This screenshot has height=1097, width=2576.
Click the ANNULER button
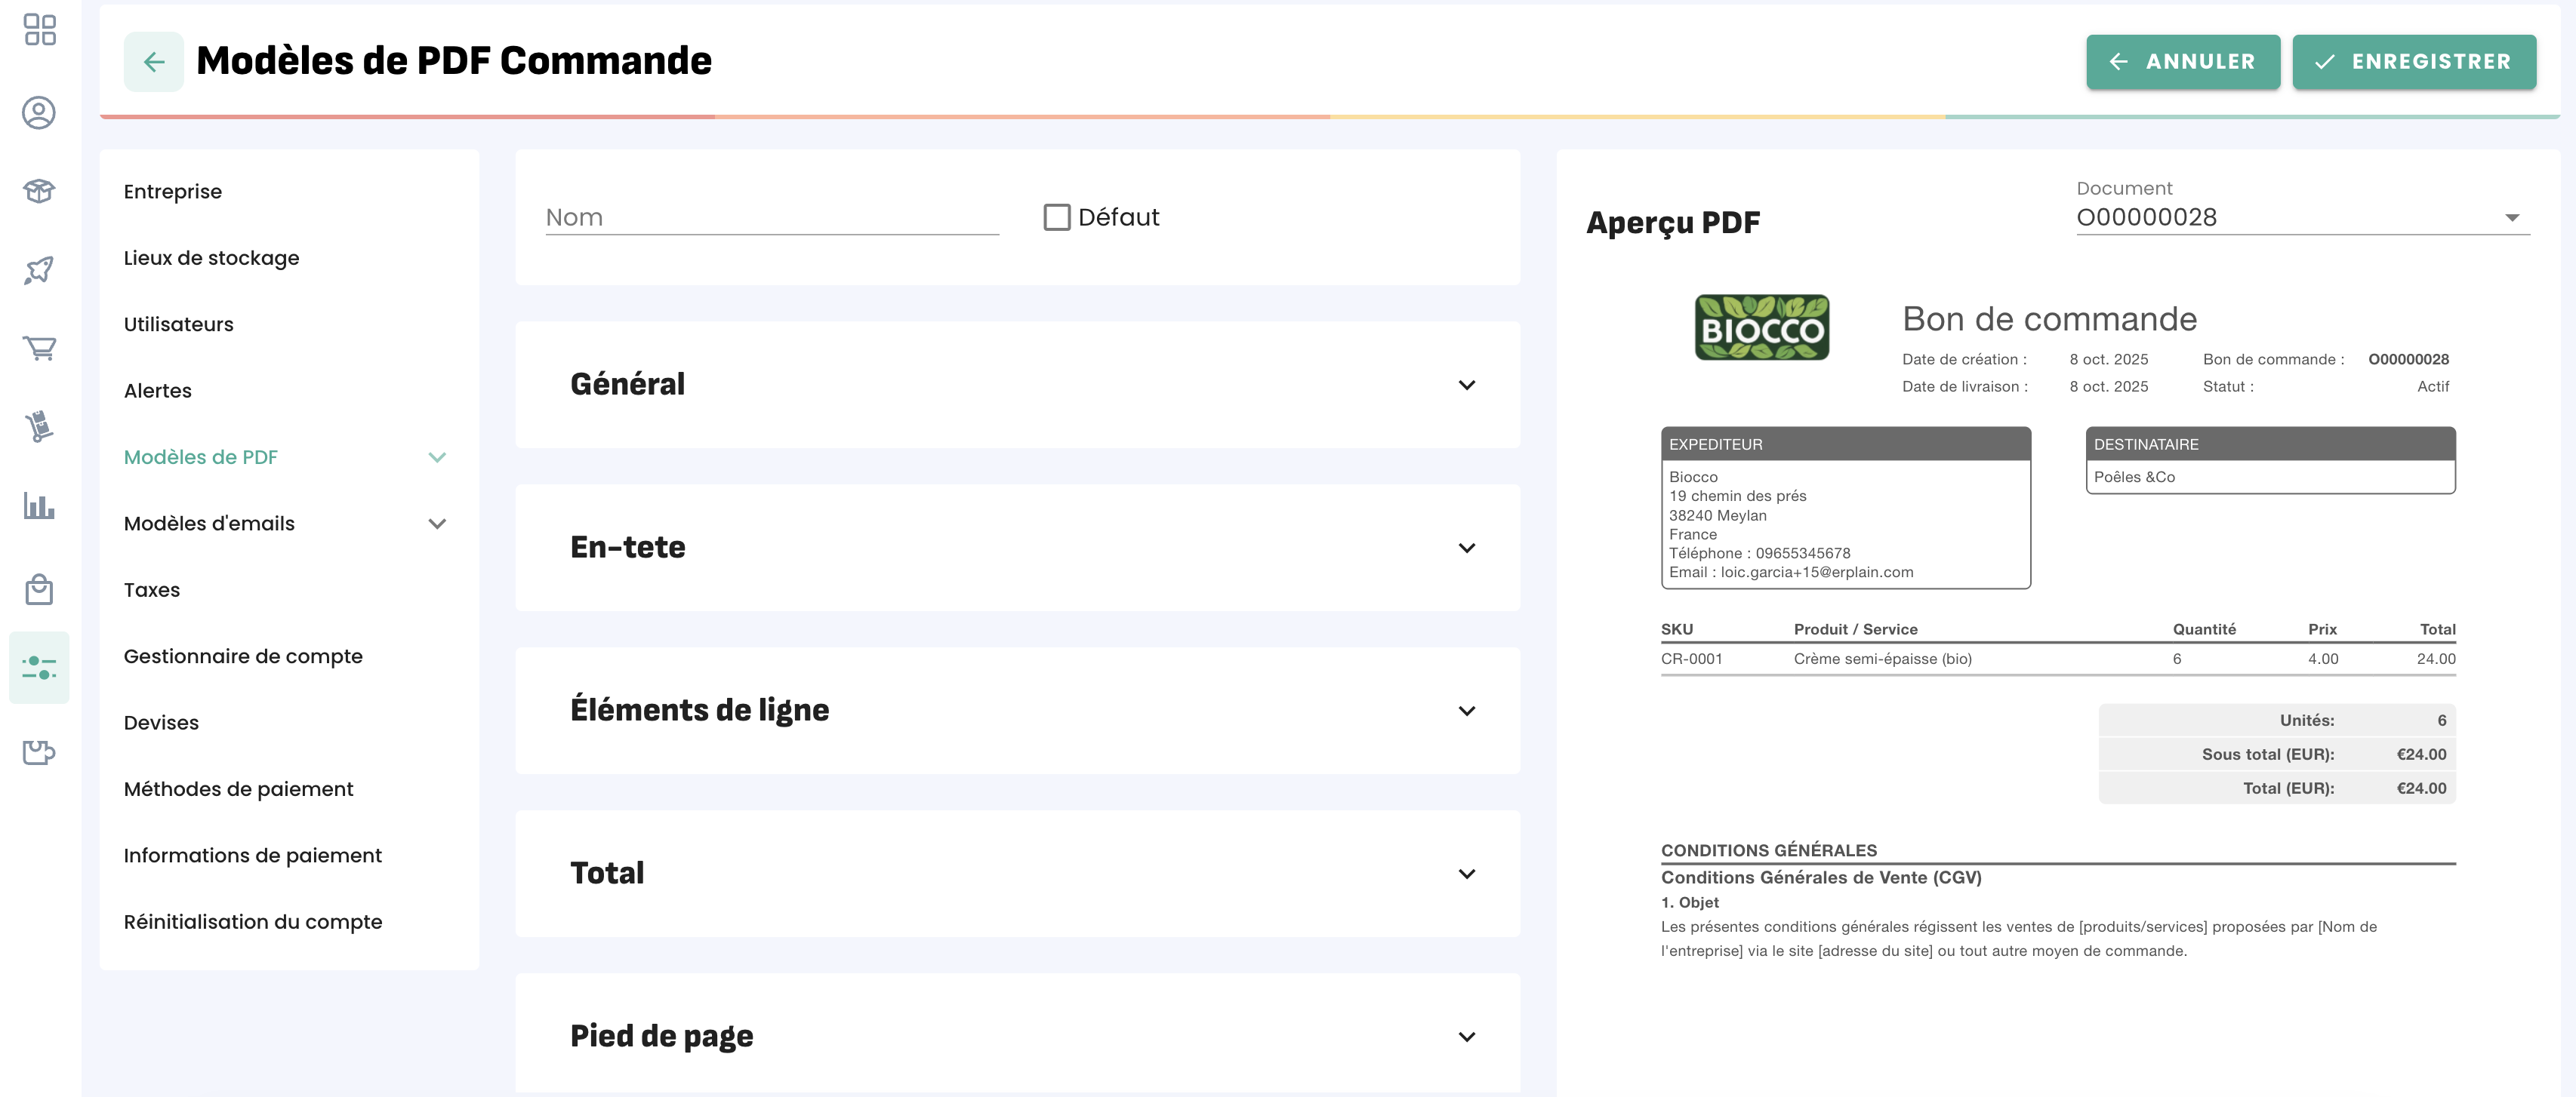[2182, 62]
